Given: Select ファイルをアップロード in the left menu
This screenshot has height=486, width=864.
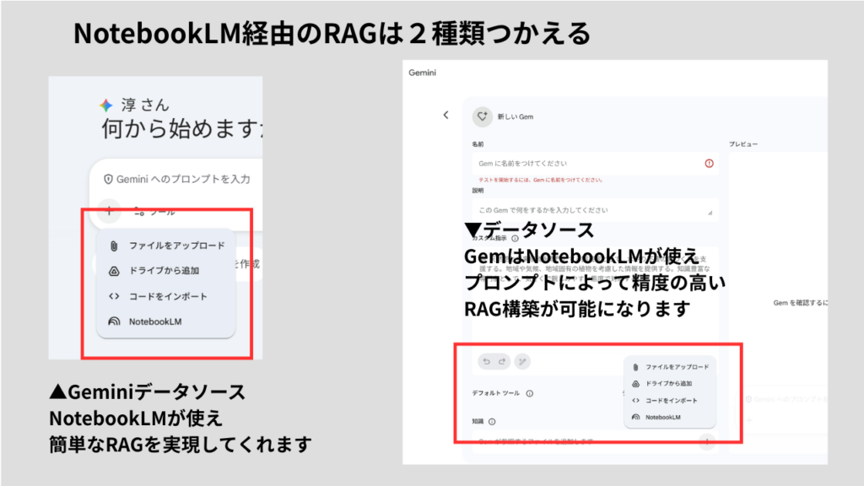Looking at the screenshot, I should pos(176,246).
